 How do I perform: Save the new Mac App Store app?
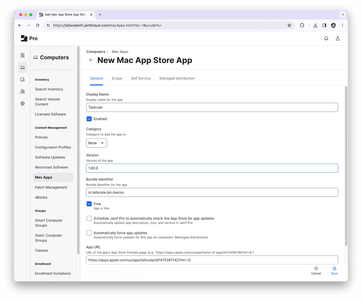pos(334,271)
